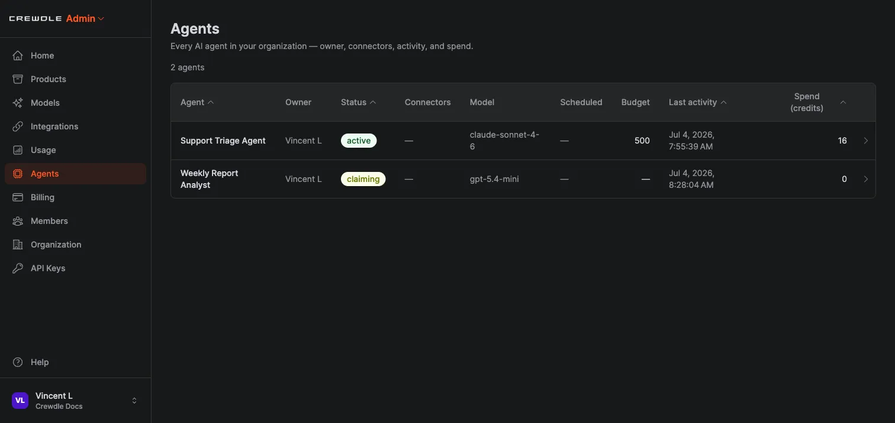The width and height of the screenshot is (895, 423).
Task: Click the Integrations link icon
Action: 18,126
